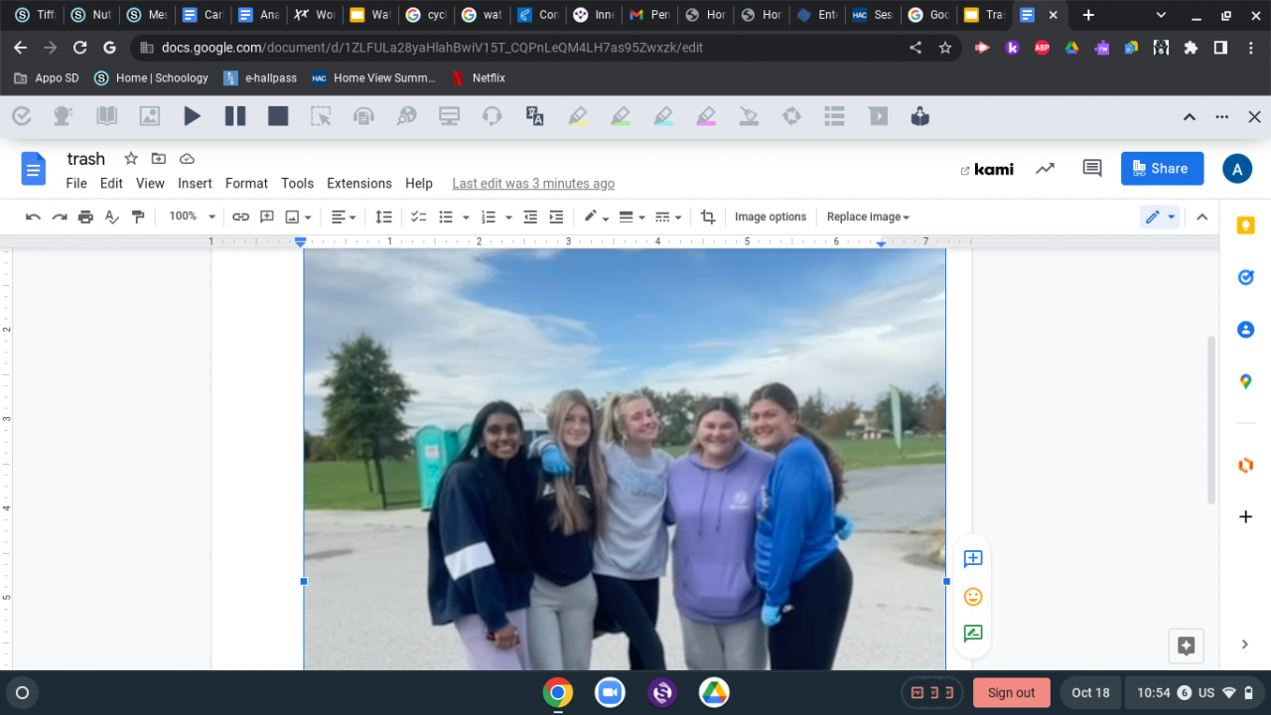Open the Edit menu
Image resolution: width=1271 pixels, height=715 pixels.
111,184
